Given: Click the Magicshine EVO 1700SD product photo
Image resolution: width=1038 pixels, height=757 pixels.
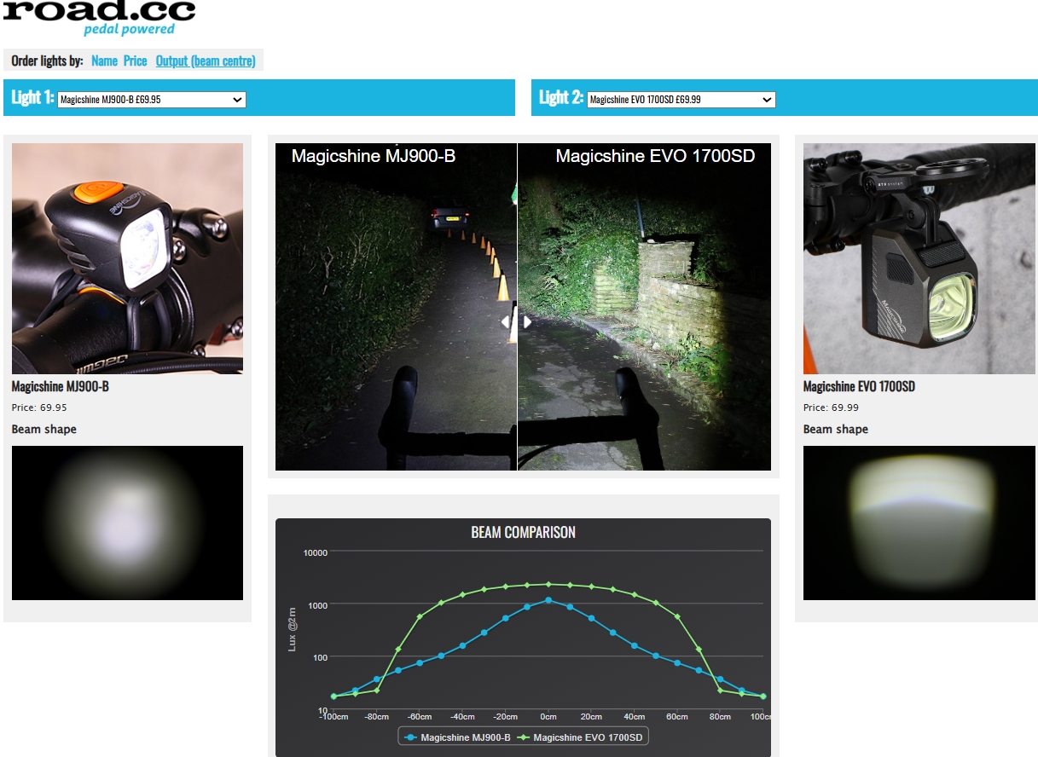Looking at the screenshot, I should click(x=919, y=258).
